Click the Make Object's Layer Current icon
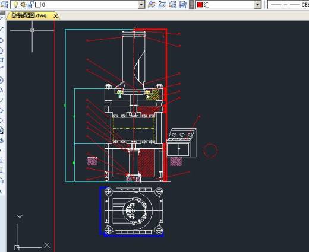The image size is (309, 252). pyautogui.click(x=152, y=5)
